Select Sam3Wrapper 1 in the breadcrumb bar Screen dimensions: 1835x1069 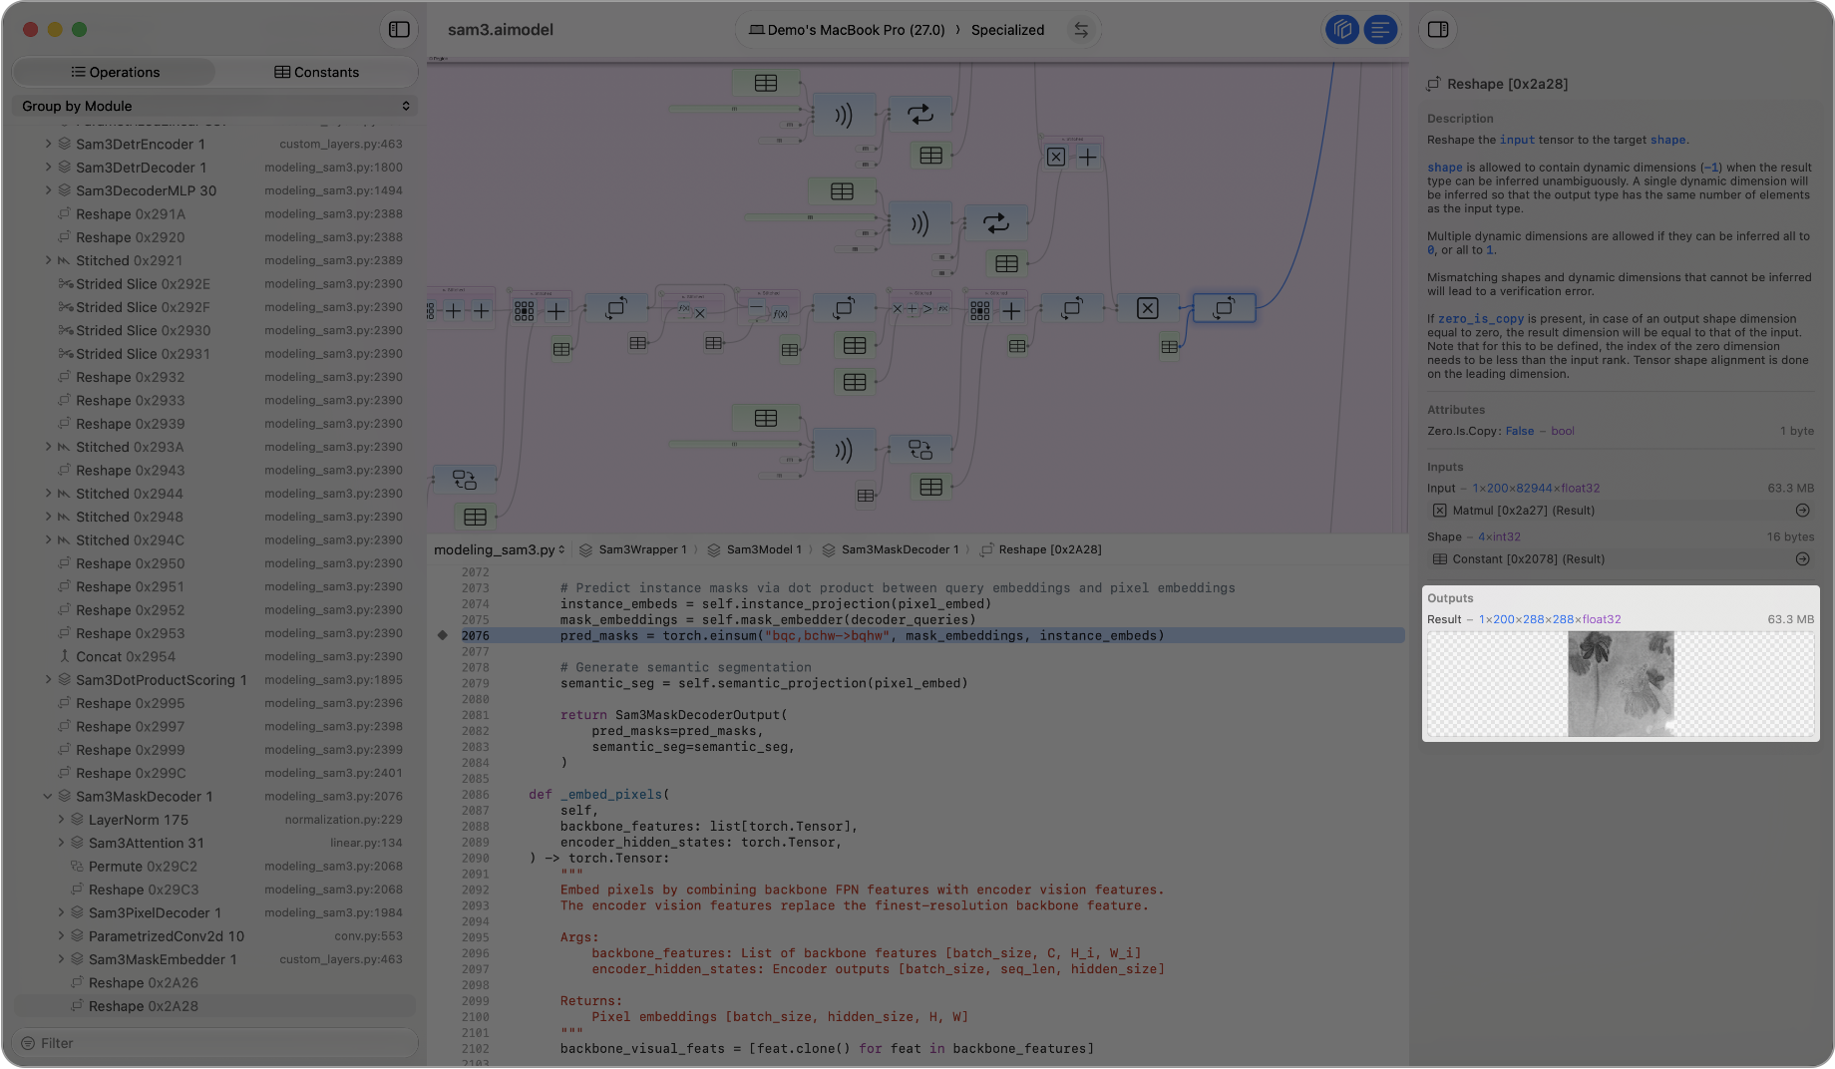[x=633, y=549]
